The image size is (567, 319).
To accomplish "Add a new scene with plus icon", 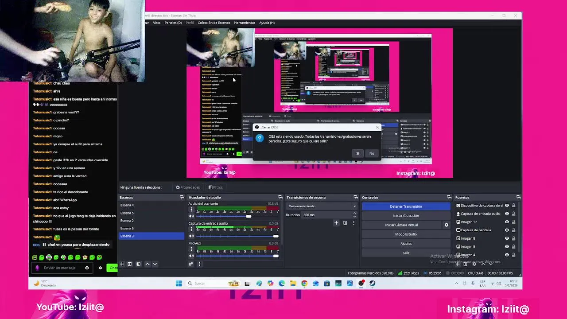I will coord(122,264).
